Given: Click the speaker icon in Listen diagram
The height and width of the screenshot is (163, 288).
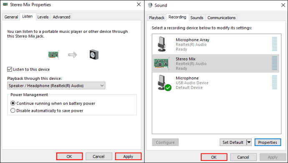Looking at the screenshot, I should [x=94, y=54].
